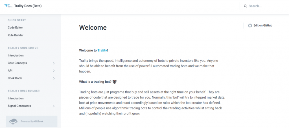Click the Trality Docs (Beta) title
Image resolution: width=289 pixels, height=128 pixels.
click(28, 6)
